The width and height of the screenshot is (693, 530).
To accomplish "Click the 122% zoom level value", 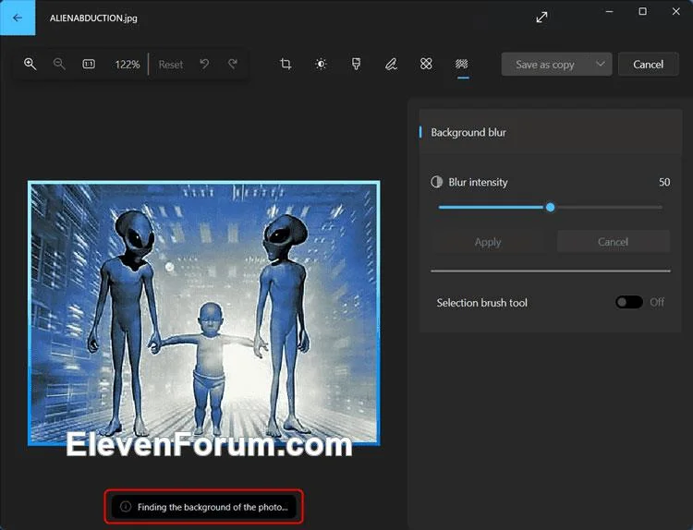I will [x=128, y=65].
